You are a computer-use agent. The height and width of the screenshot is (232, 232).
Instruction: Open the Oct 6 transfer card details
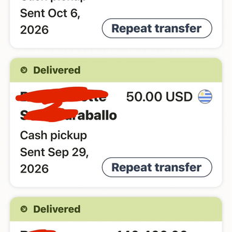116,24
